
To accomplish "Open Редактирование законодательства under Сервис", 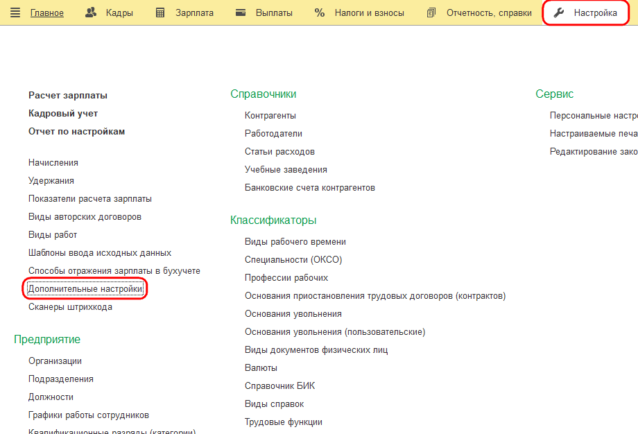I will (x=594, y=152).
